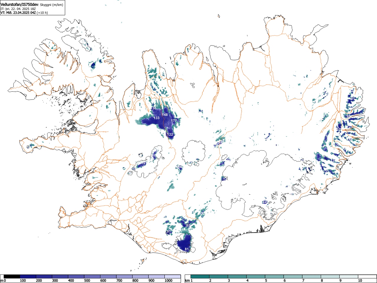377x283 pixels.
Task: Pick the 200–300 m visibility swatch
Action: pos(44,277)
